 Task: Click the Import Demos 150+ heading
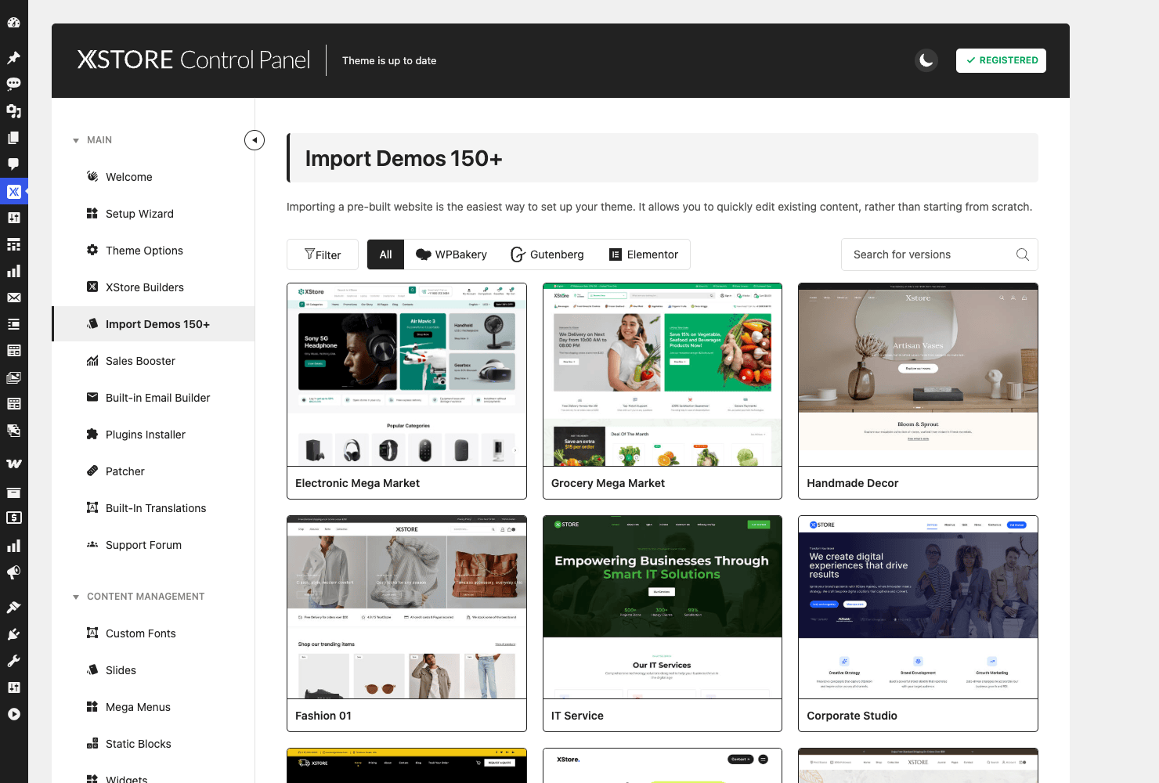[x=403, y=158]
